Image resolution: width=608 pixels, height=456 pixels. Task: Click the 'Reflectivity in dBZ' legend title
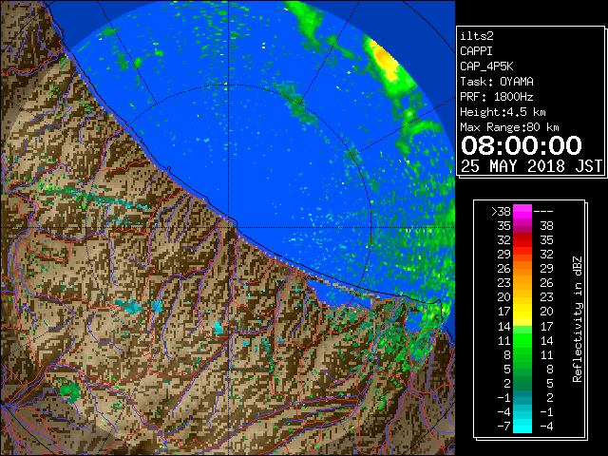tap(578, 319)
